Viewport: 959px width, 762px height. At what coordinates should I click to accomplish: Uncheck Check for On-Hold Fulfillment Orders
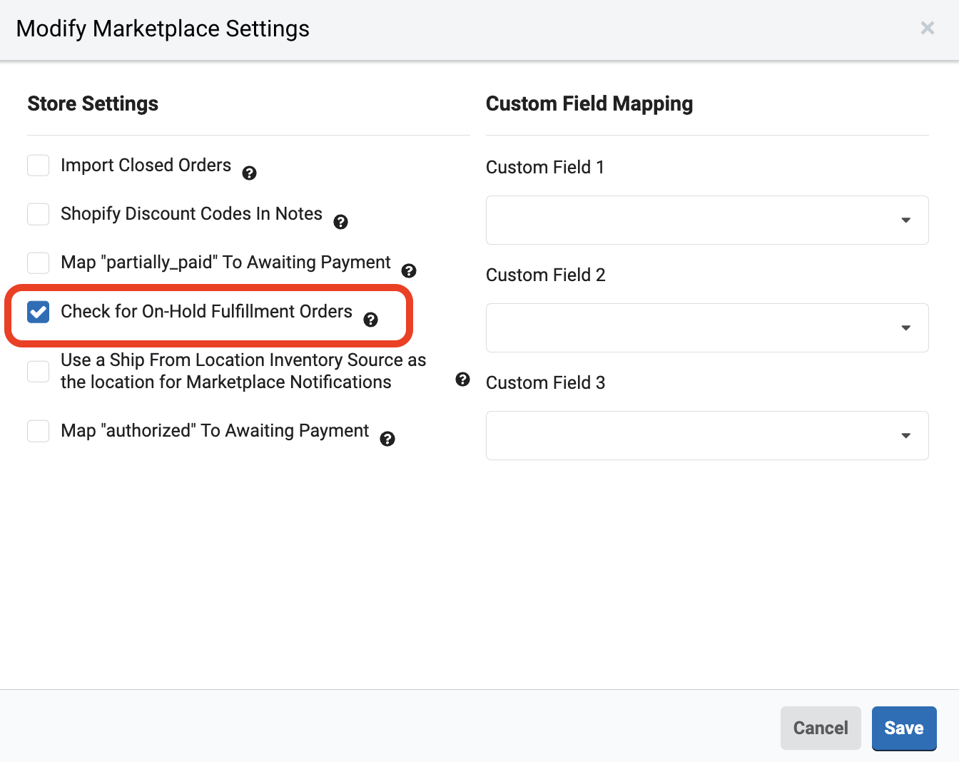coord(39,312)
